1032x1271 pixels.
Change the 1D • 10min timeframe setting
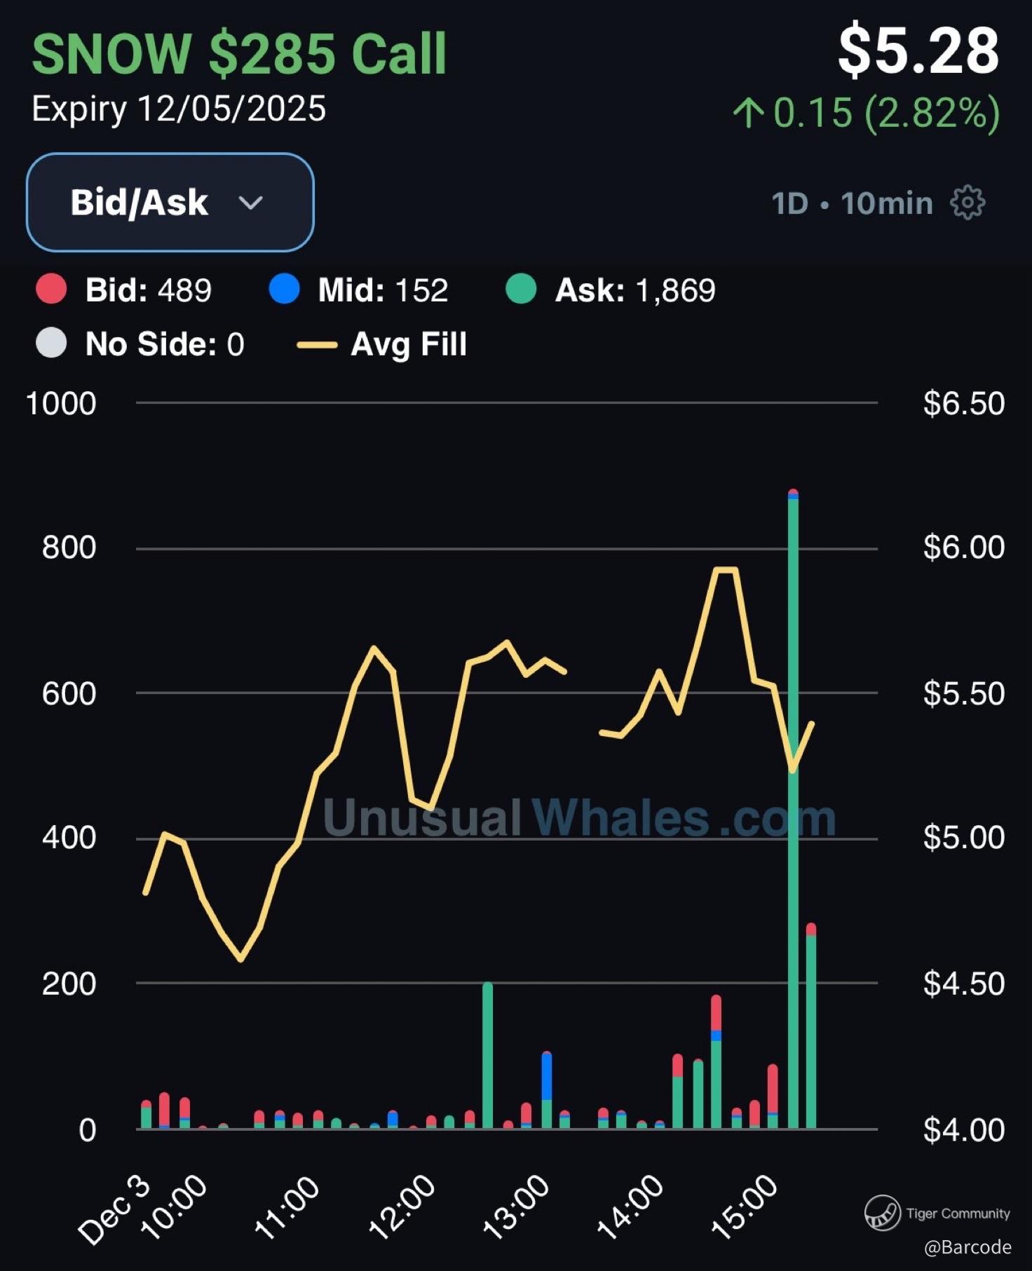tap(852, 203)
